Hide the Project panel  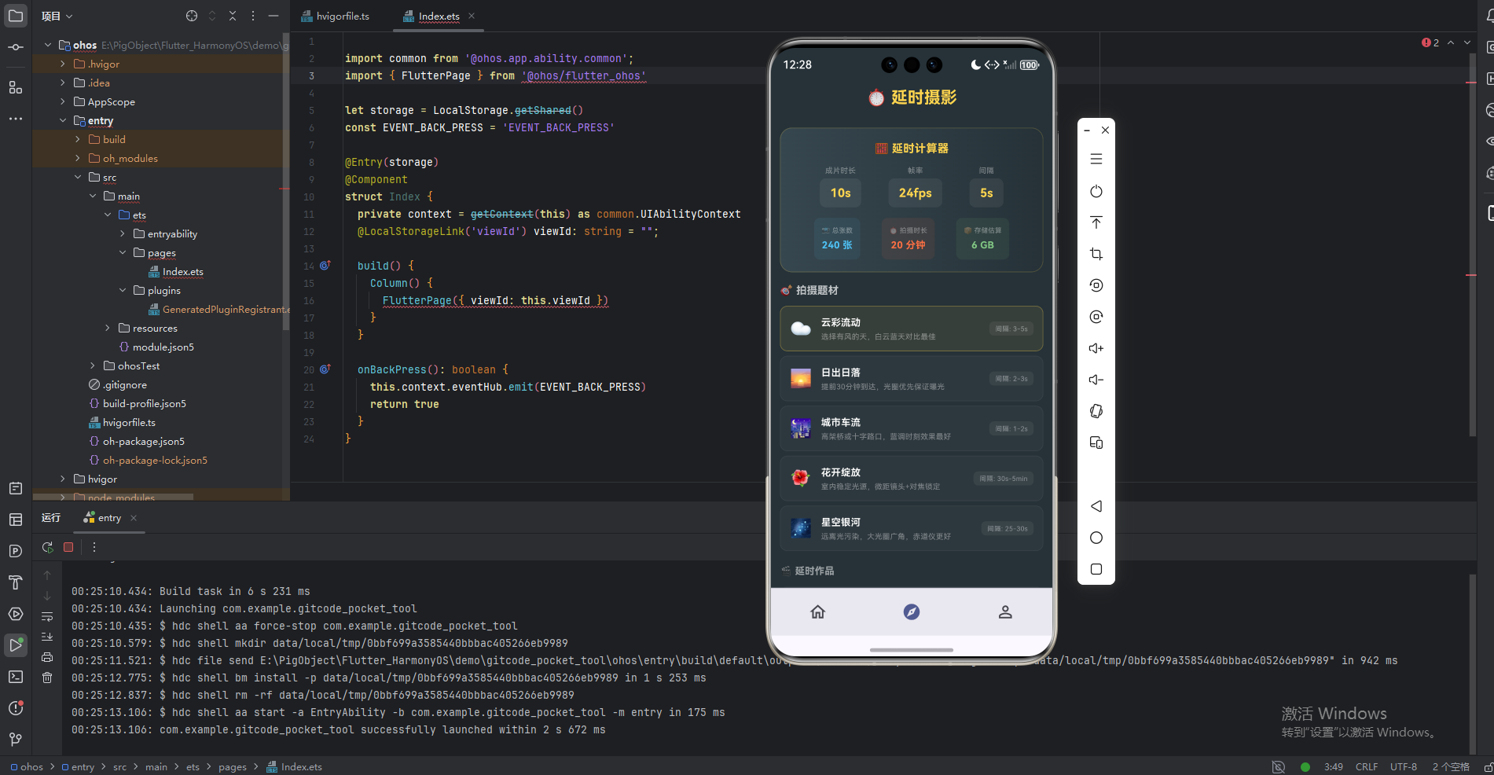coord(273,16)
